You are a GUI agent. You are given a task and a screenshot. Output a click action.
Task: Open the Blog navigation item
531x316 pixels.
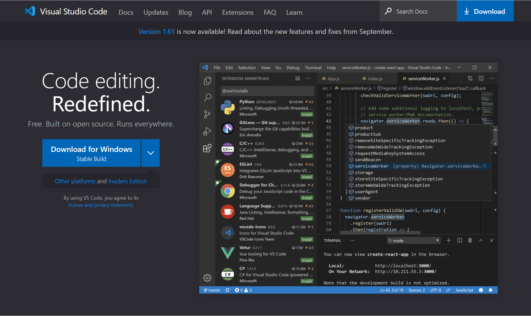point(185,12)
